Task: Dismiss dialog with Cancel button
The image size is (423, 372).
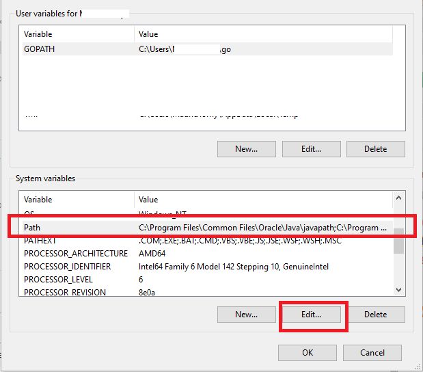Action: click(x=372, y=353)
